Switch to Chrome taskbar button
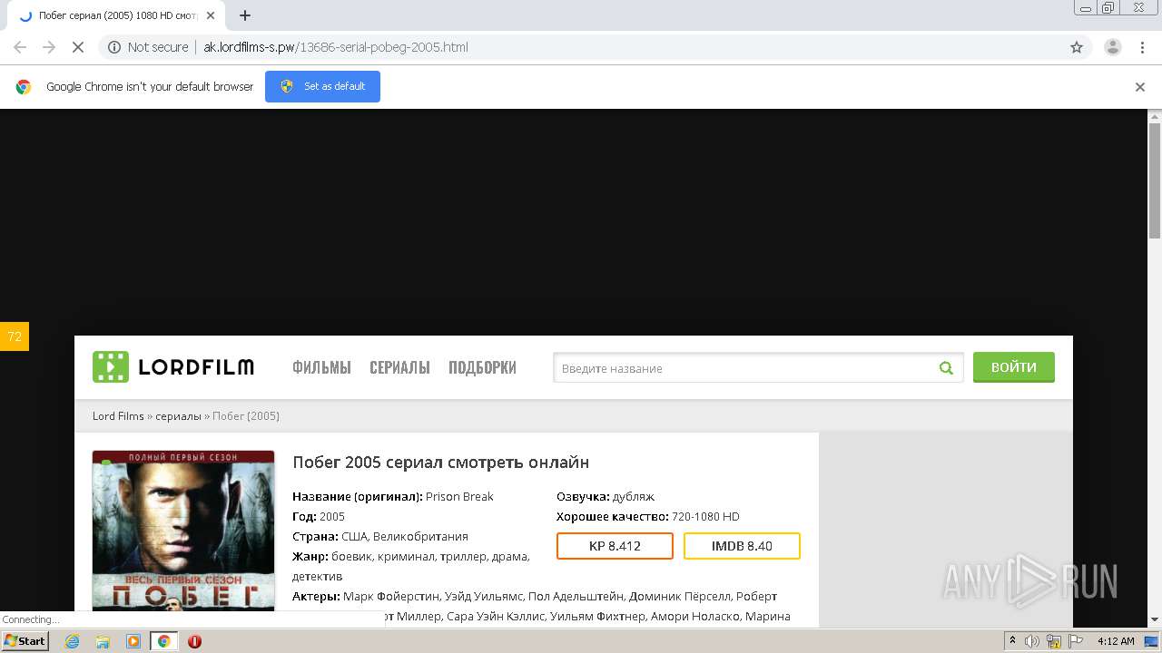This screenshot has width=1162, height=653. 163,641
